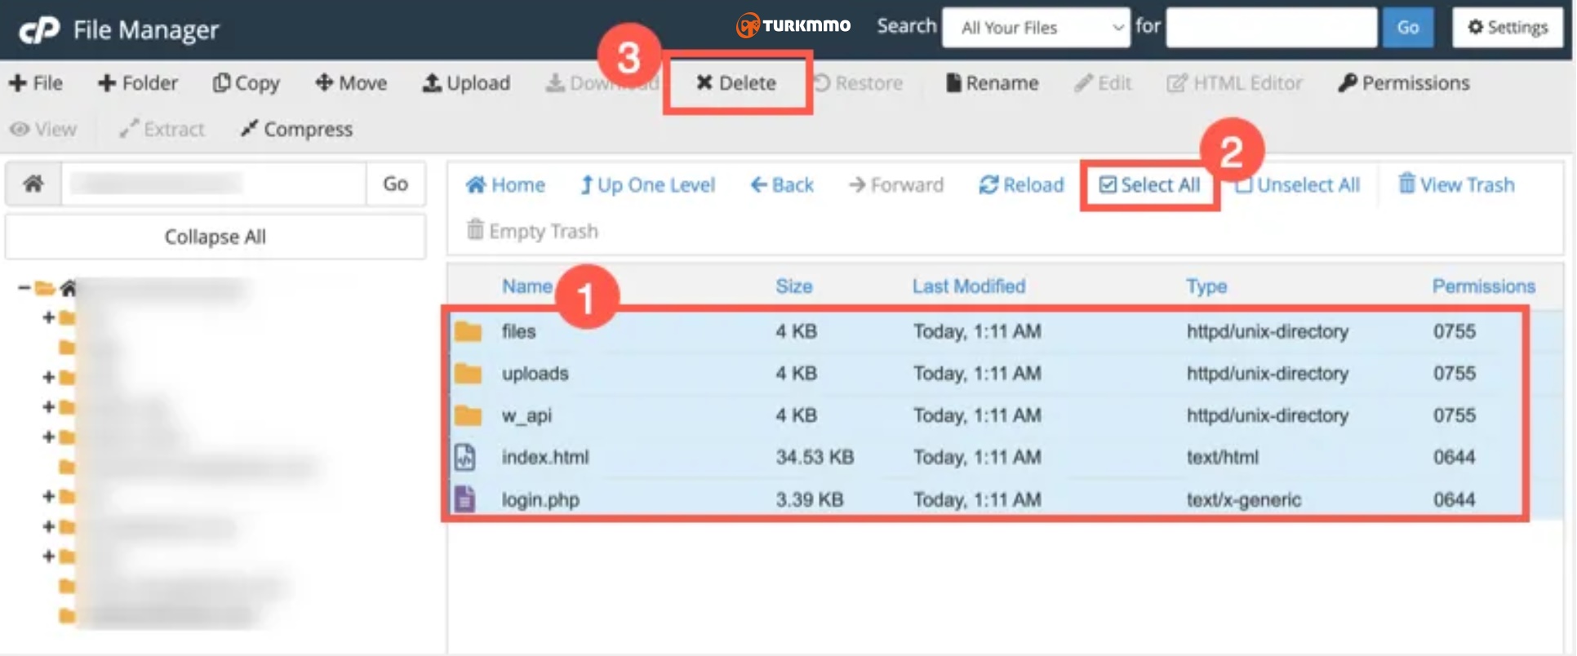Open Permissions from the toolbar
The width and height of the screenshot is (1577, 656).
point(1403,83)
